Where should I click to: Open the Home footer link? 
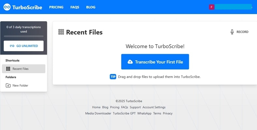coord(96,107)
